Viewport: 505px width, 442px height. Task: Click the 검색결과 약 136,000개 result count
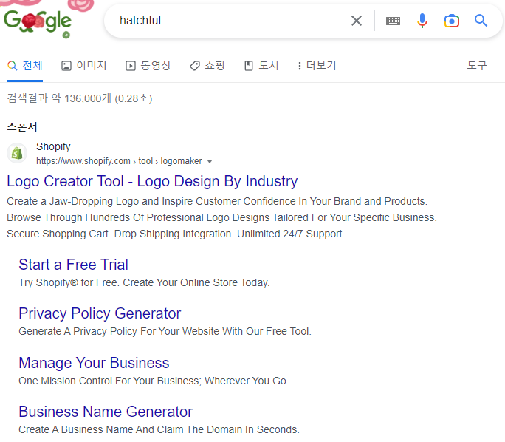pyautogui.click(x=80, y=98)
